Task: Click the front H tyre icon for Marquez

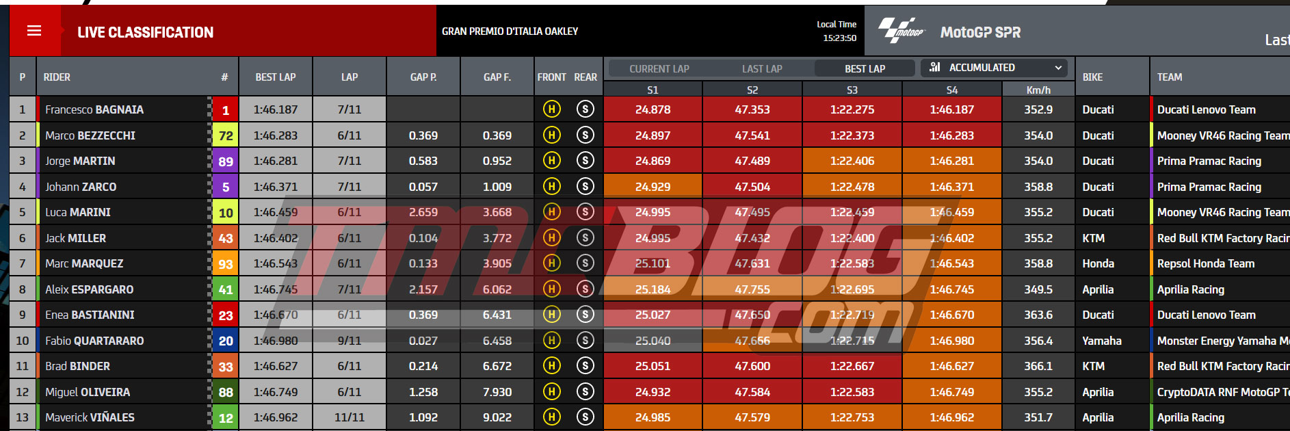Action: click(551, 263)
